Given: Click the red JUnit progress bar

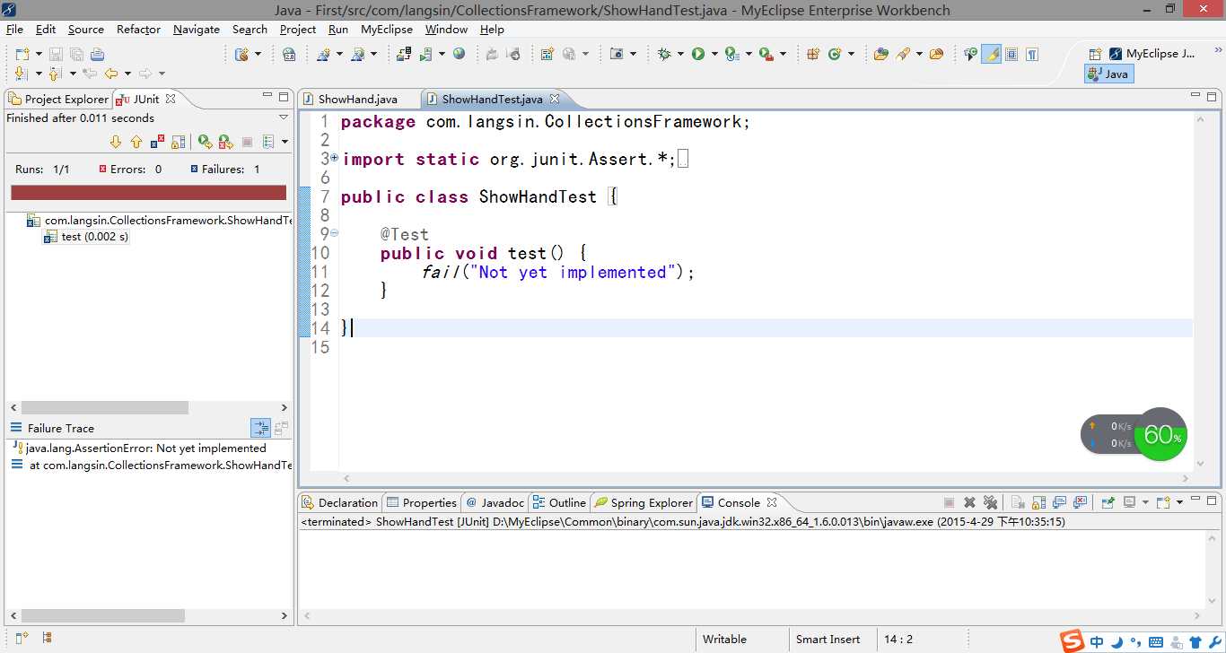Looking at the screenshot, I should 148,193.
